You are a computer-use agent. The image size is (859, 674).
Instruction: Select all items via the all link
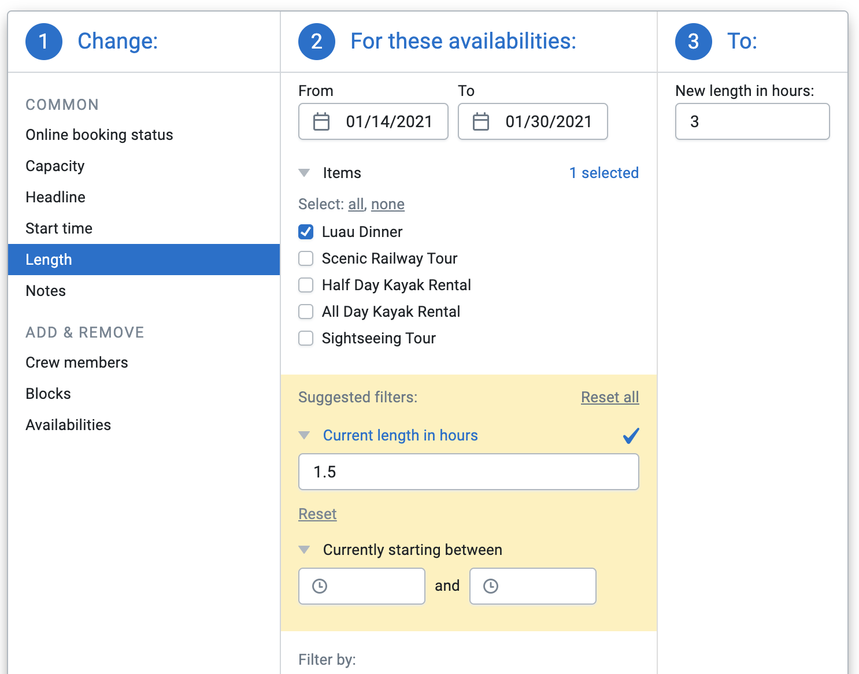point(356,204)
